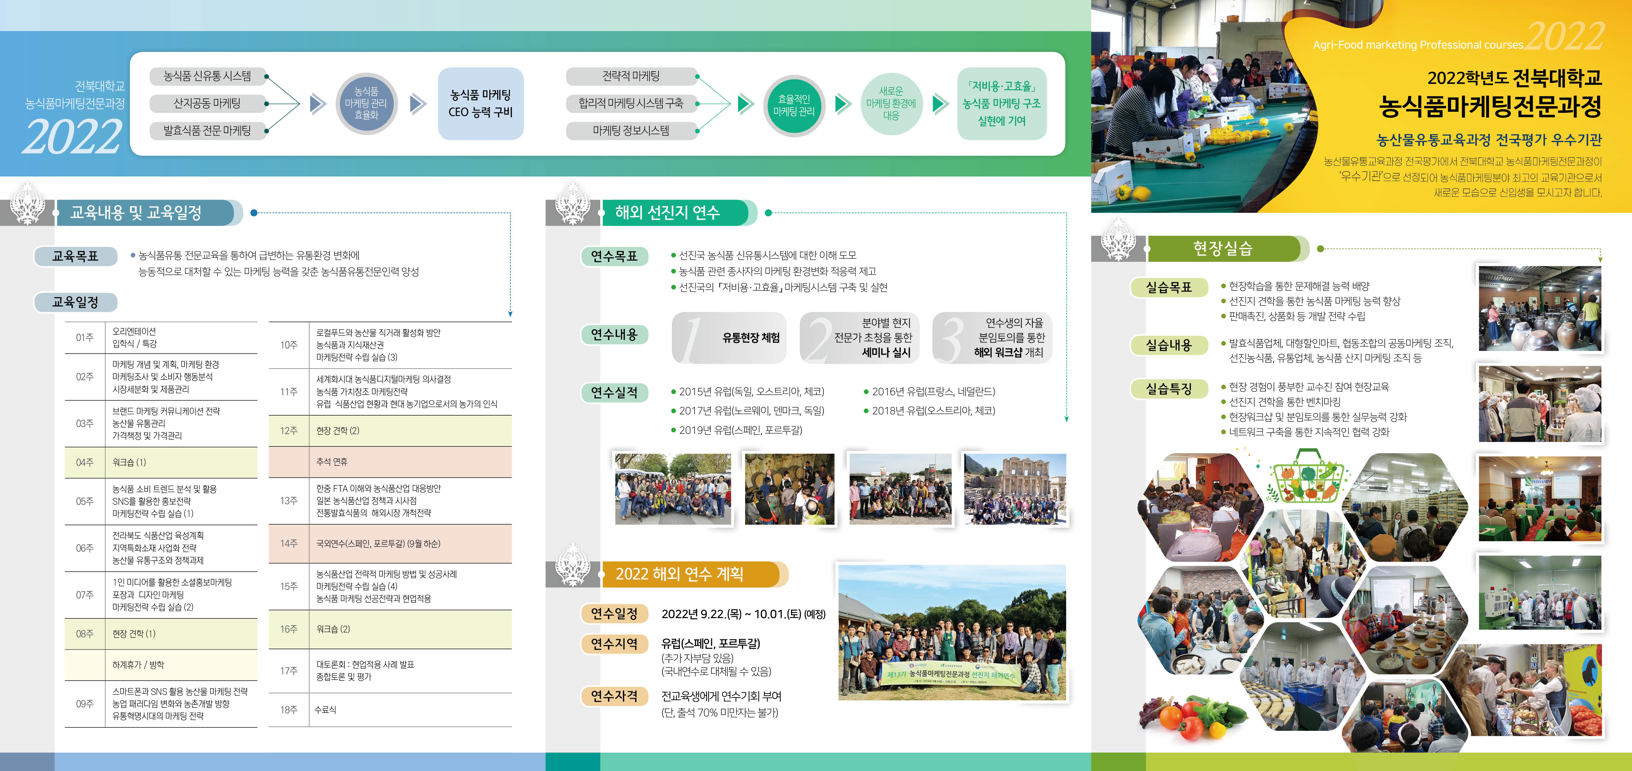Click the green 현장실습 section header
The width and height of the screenshot is (1632, 771).
tap(1228, 249)
